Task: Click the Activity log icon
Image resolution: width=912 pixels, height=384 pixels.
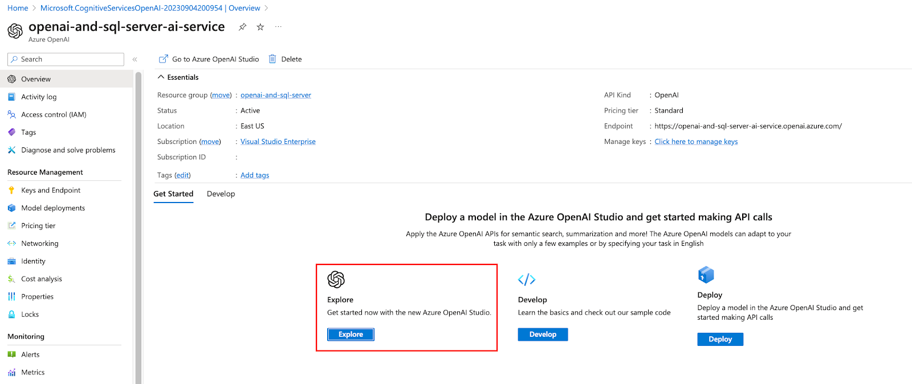Action: coord(11,97)
